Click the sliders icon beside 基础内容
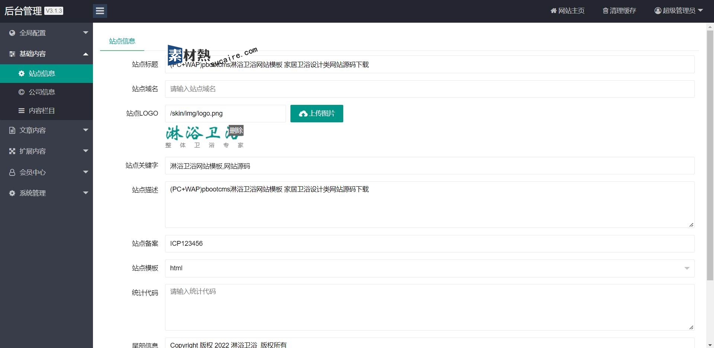The width and height of the screenshot is (714, 348). click(x=12, y=54)
